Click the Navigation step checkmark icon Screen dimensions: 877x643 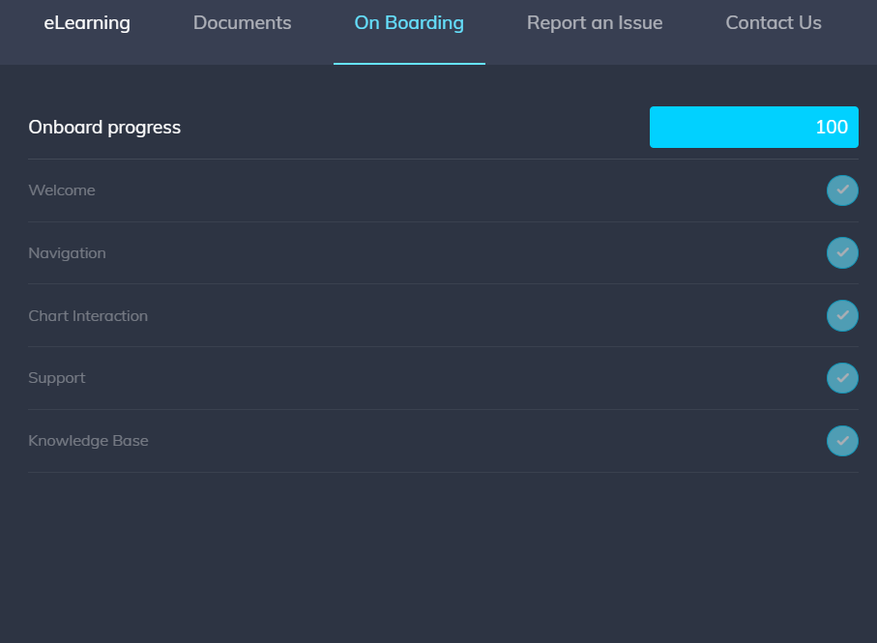click(842, 253)
